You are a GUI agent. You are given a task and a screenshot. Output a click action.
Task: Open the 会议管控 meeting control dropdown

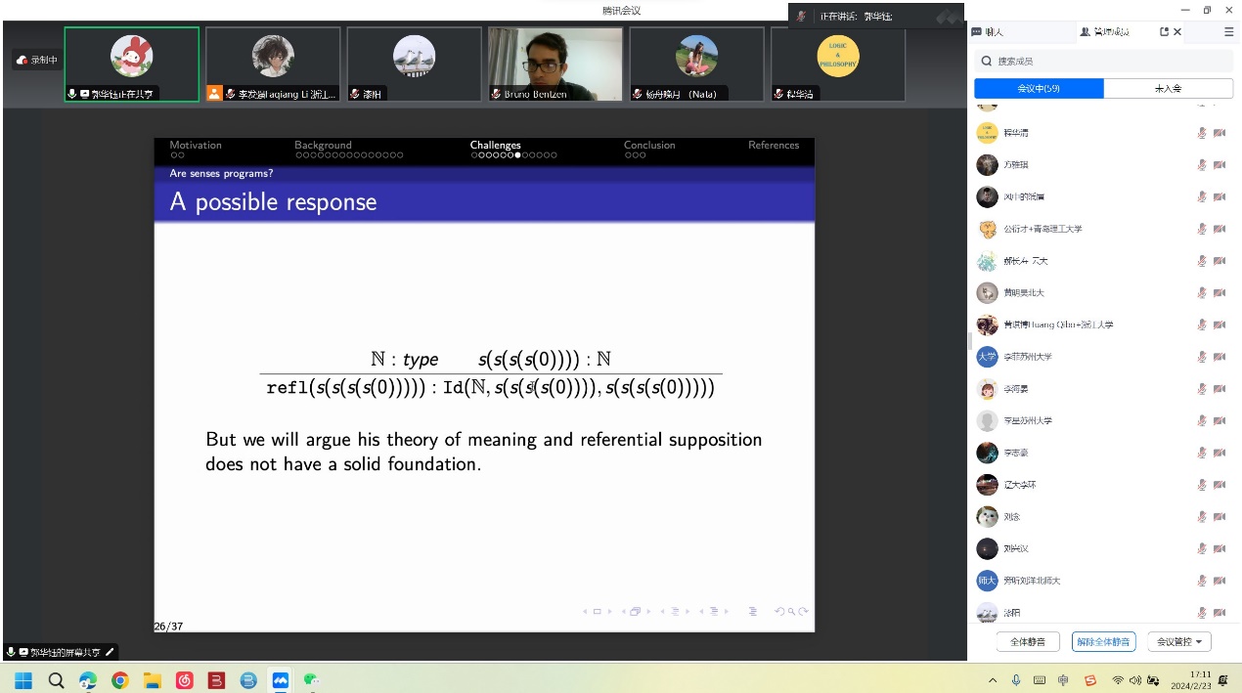1179,642
